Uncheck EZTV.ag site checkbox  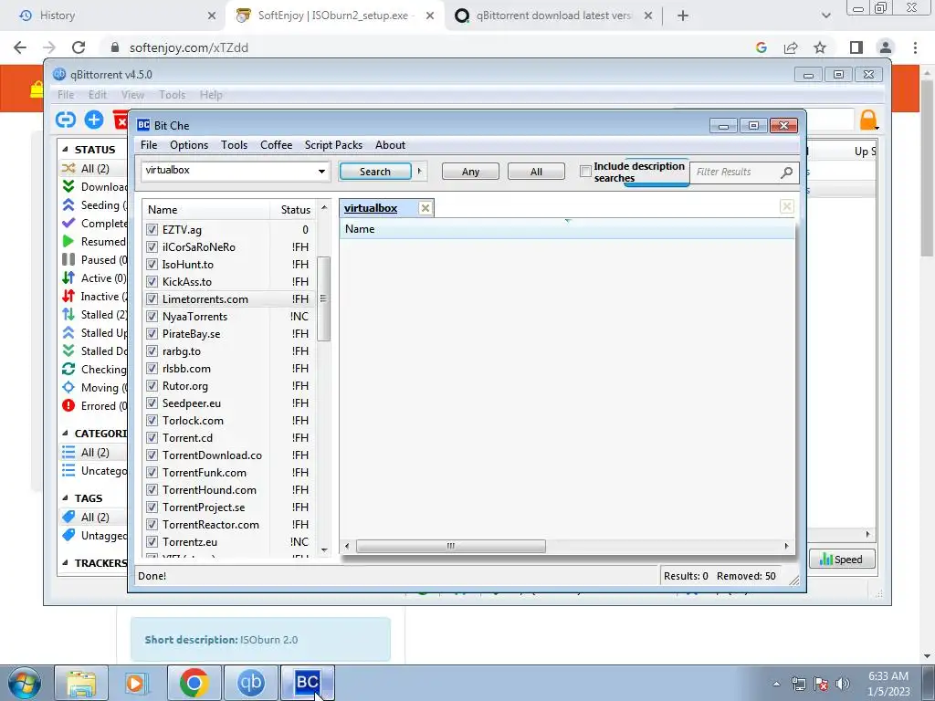click(x=152, y=229)
